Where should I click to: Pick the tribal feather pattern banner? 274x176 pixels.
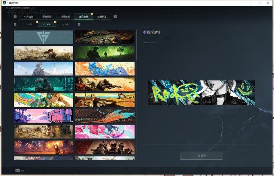(105, 116)
